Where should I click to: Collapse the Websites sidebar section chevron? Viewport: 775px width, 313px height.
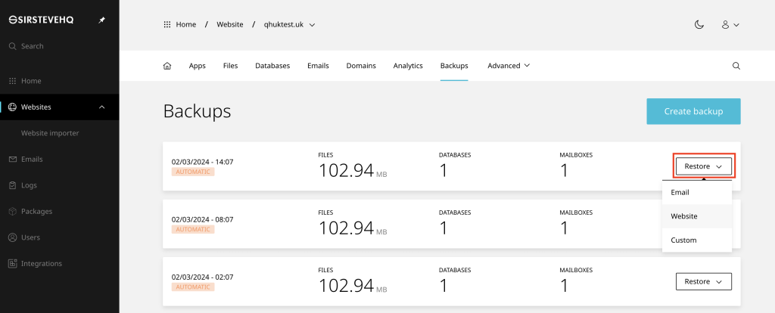coord(102,107)
